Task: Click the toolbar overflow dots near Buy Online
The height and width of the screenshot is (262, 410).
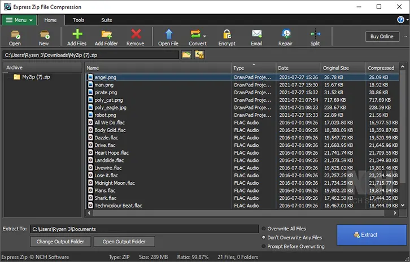Action: click(x=405, y=37)
